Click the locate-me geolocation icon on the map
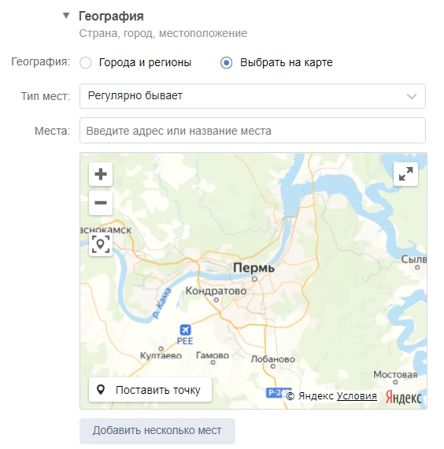The height and width of the screenshot is (449, 444). pos(101,244)
